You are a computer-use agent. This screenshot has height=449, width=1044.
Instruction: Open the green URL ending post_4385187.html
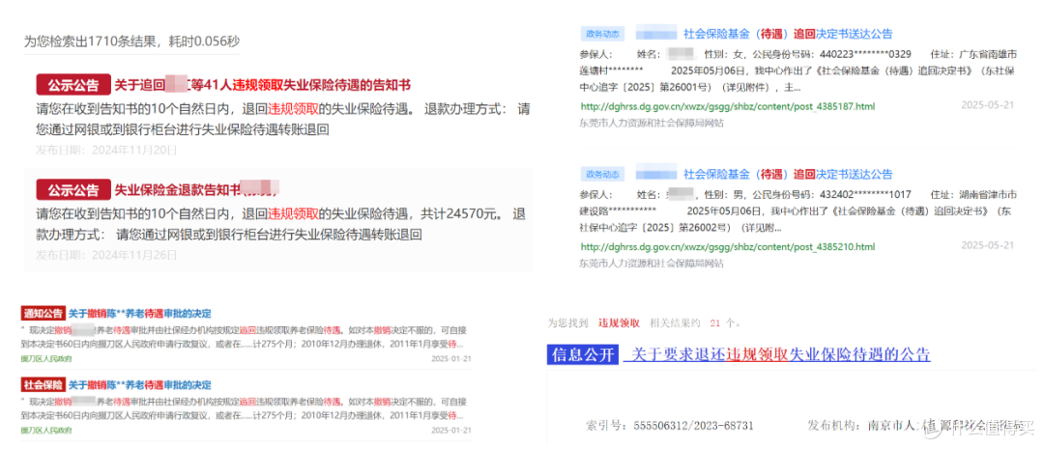pos(728,106)
